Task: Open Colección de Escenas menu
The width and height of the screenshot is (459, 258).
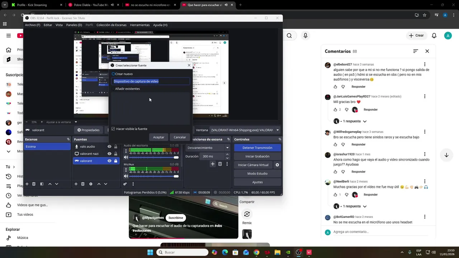Action: click(112, 25)
